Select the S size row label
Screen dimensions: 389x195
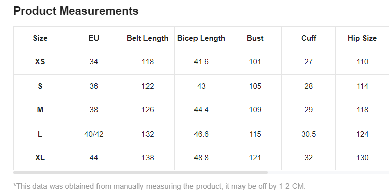point(40,86)
